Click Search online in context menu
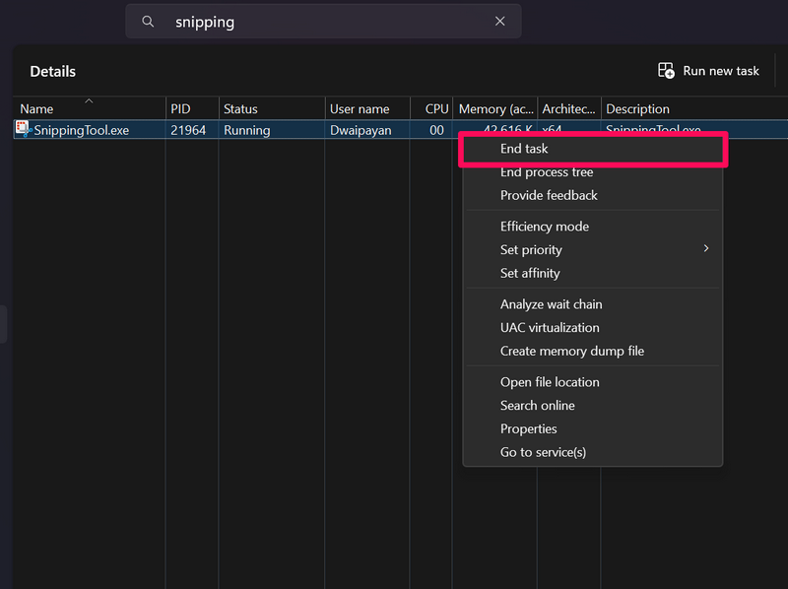788x589 pixels. tap(537, 405)
